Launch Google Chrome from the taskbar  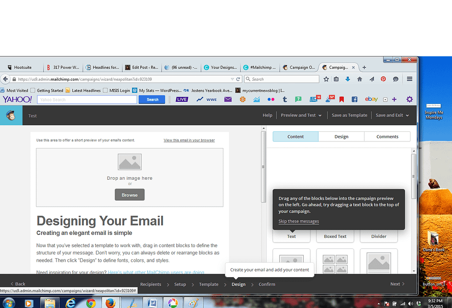[x=90, y=303]
